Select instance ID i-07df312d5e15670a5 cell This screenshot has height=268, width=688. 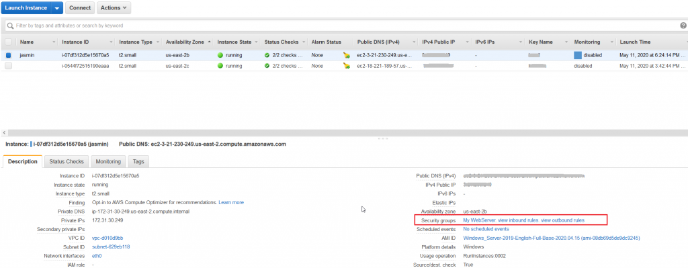pyautogui.click(x=85, y=56)
